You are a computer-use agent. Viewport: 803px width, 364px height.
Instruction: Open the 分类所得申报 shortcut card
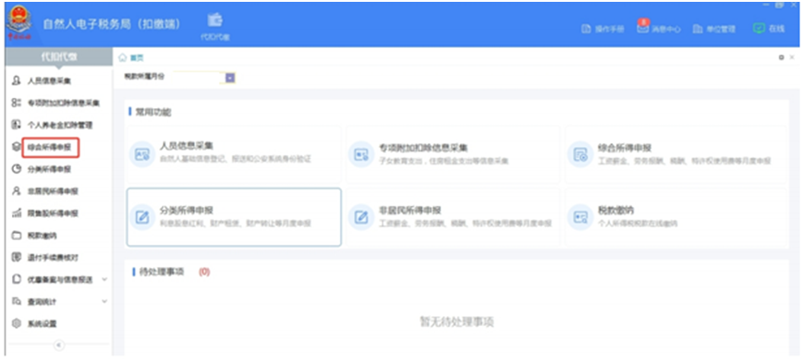tap(234, 217)
